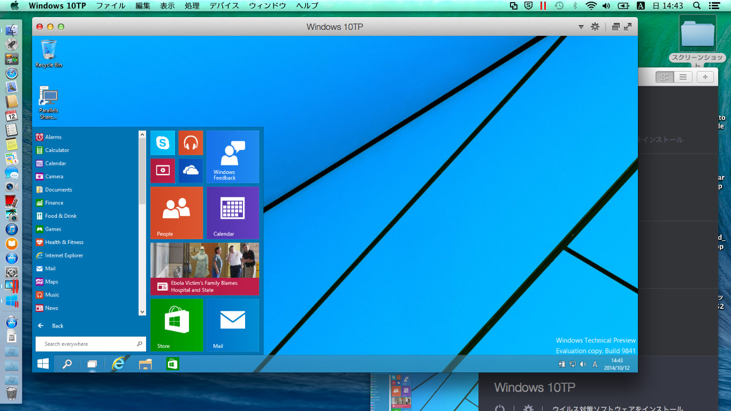This screenshot has width=731, height=411.
Task: Switch to icon view in the background window
Action: pos(665,77)
